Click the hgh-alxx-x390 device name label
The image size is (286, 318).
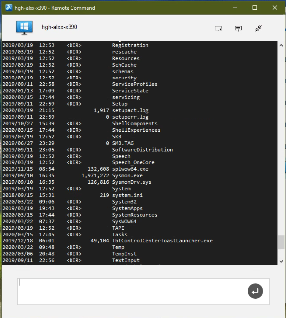(60, 27)
